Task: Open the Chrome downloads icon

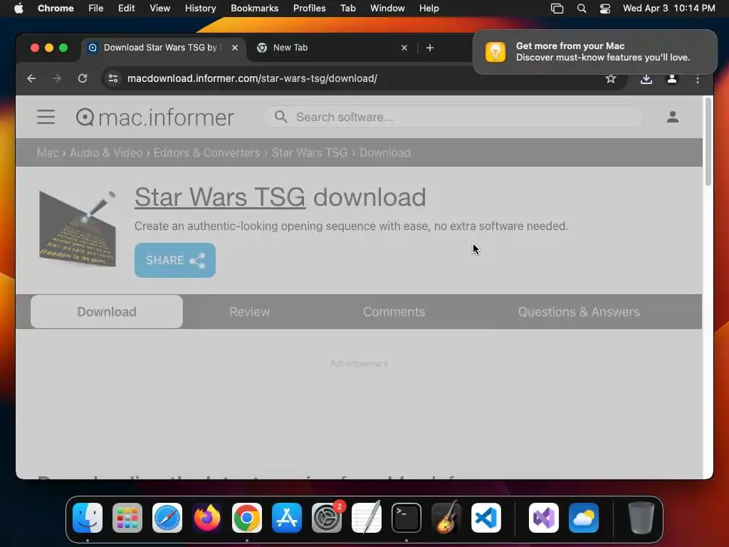Action: pyautogui.click(x=646, y=79)
